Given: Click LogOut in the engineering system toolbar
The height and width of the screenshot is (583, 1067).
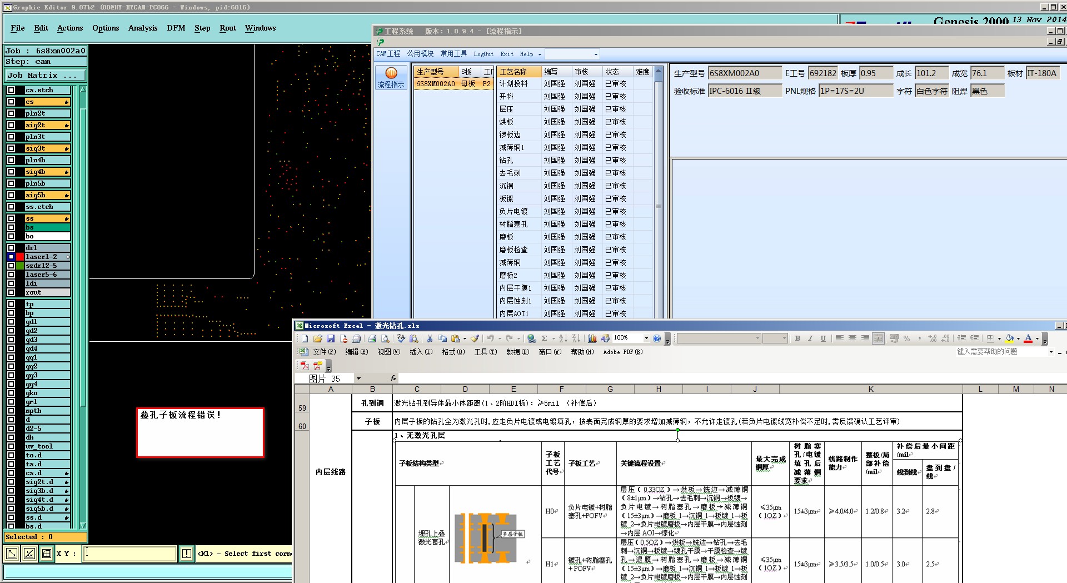Looking at the screenshot, I should tap(483, 54).
